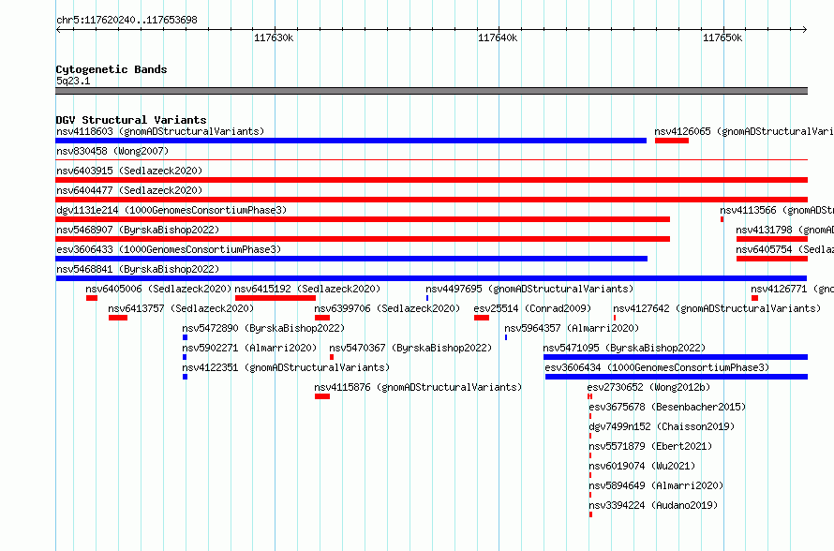Screen dimensions: 834x551
Task: Open nsv4115876 gnomAD variant label
Action: pyautogui.click(x=418, y=387)
